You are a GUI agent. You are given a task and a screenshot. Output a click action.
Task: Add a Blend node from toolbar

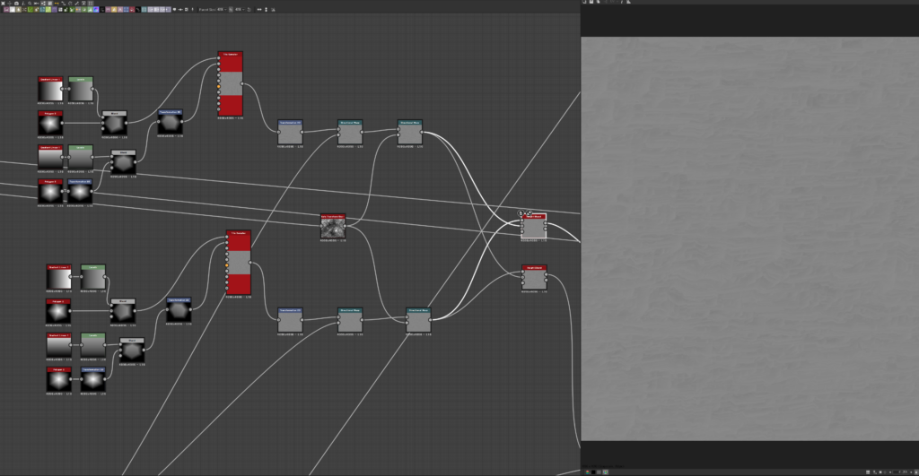[x=13, y=9]
